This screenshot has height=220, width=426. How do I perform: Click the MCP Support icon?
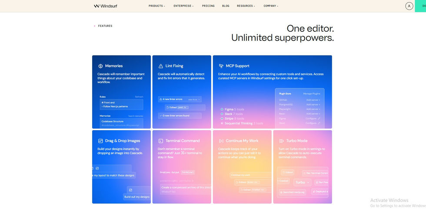pyautogui.click(x=221, y=66)
